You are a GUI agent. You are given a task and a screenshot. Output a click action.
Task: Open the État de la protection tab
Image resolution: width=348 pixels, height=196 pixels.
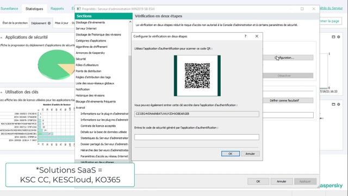click(15, 23)
